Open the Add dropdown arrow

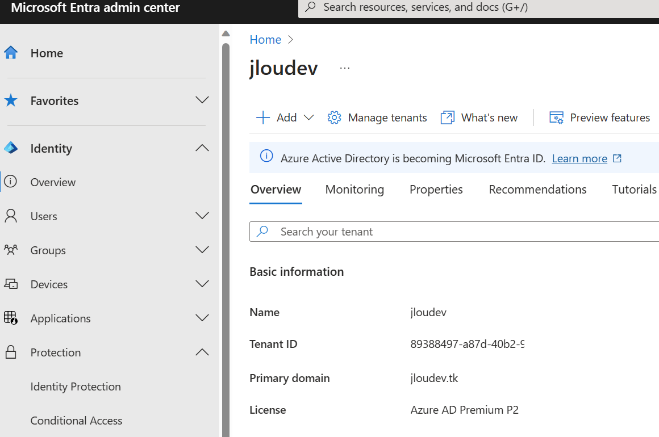(x=309, y=117)
